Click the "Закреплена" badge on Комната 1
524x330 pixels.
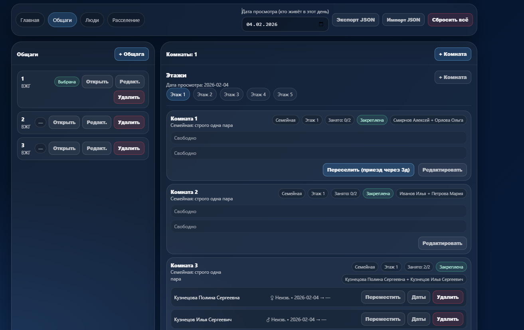(x=372, y=120)
